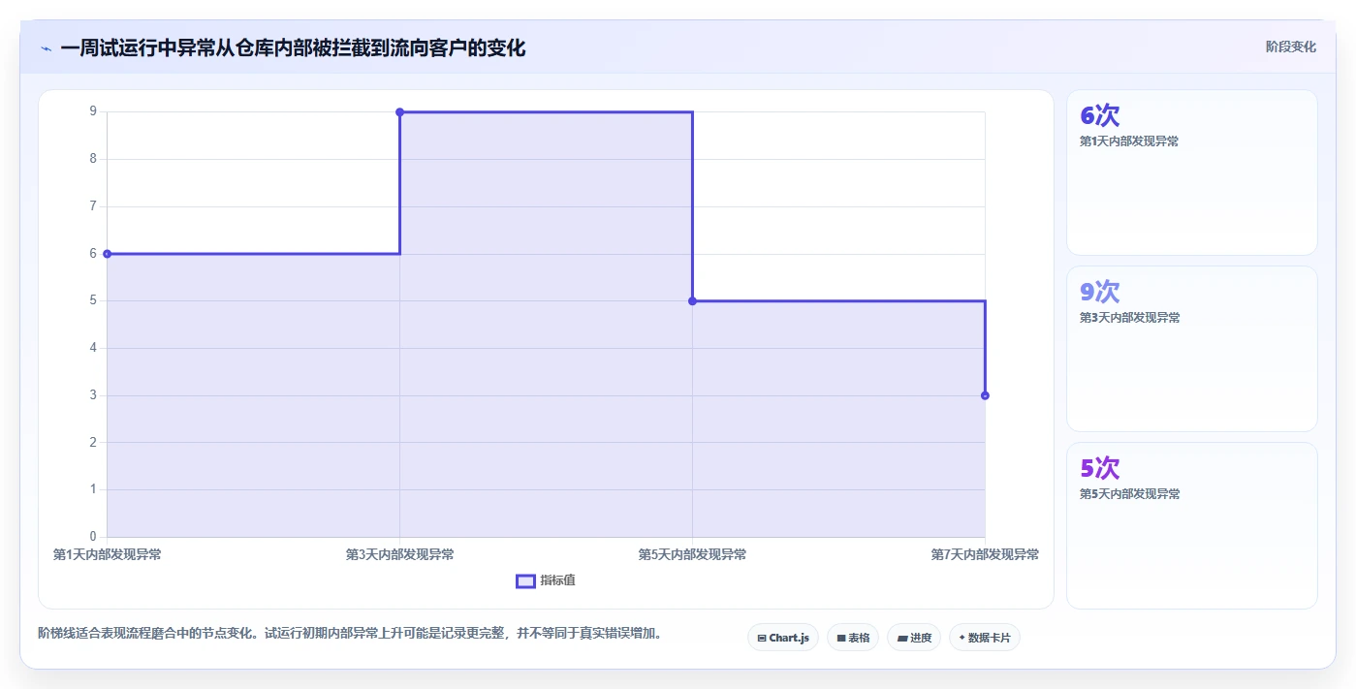
Task: Open the 6次 stat card
Action: tap(1192, 172)
